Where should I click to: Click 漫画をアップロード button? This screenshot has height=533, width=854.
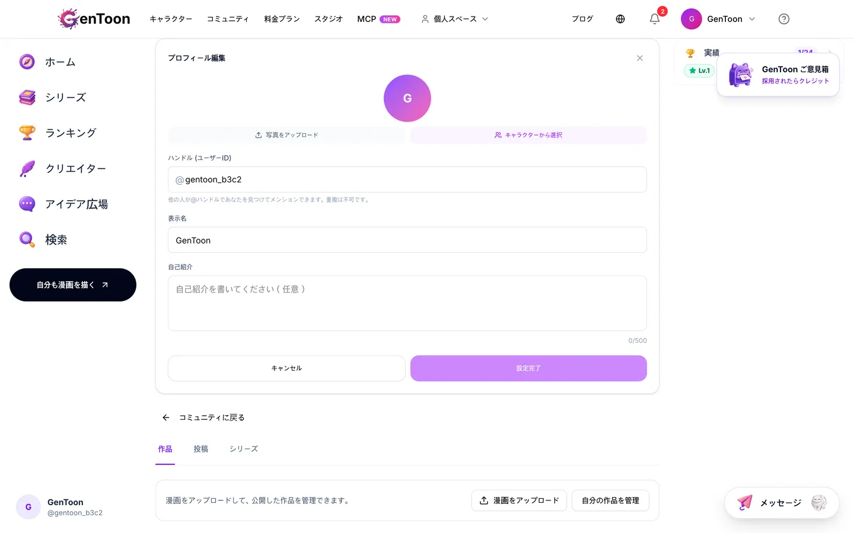(x=519, y=500)
